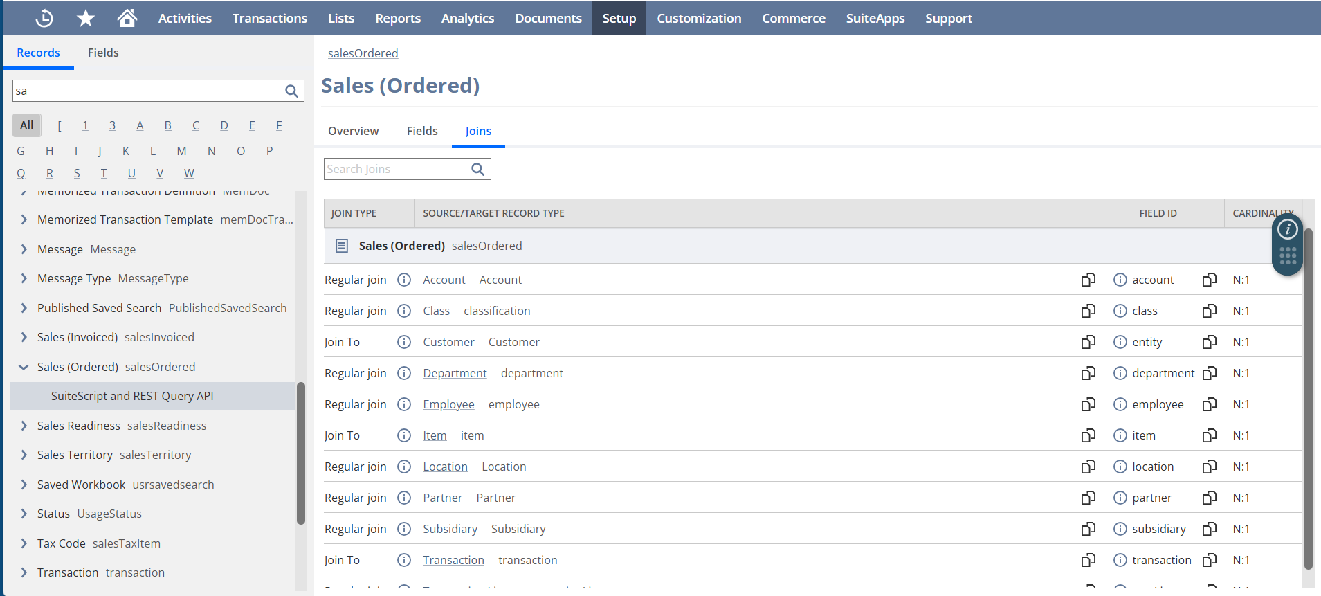Follow the Department record link
This screenshot has height=596, width=1321.
click(x=455, y=373)
